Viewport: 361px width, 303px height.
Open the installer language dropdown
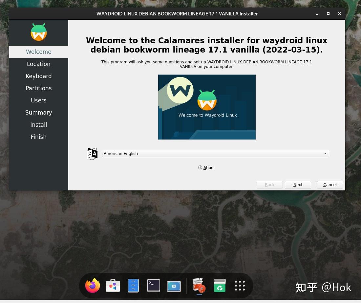click(215, 153)
